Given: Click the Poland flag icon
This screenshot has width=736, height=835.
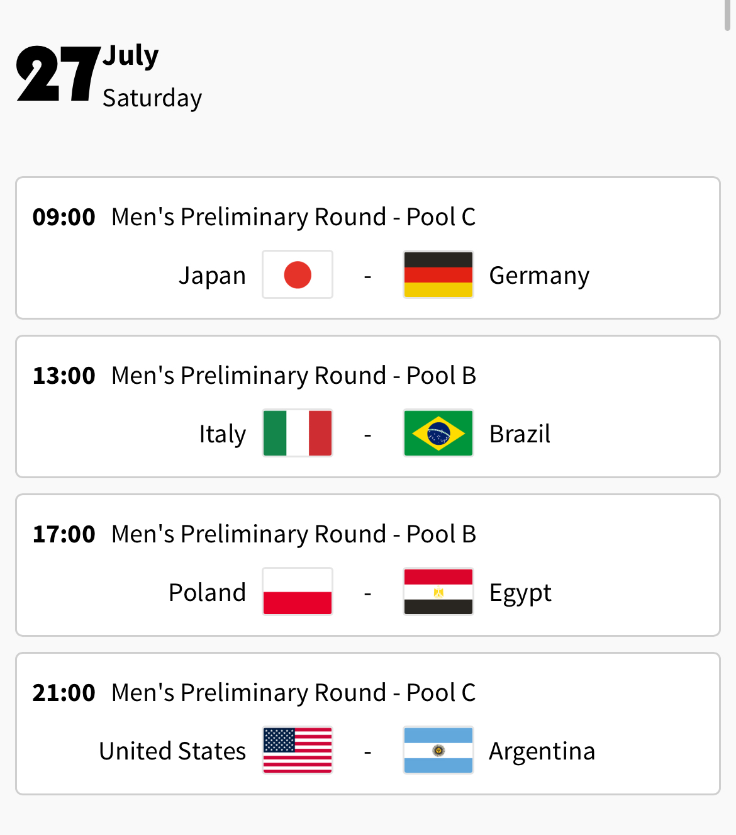Looking at the screenshot, I should tap(298, 592).
